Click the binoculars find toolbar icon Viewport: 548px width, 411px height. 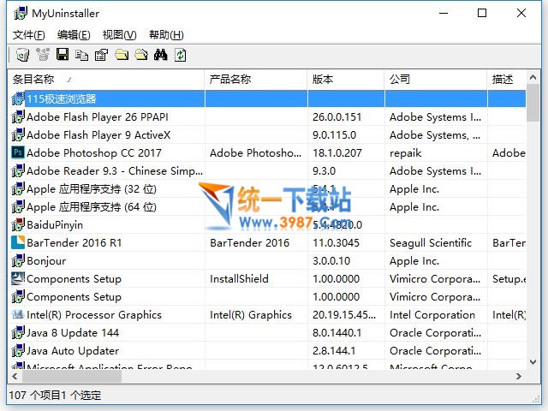[161, 55]
